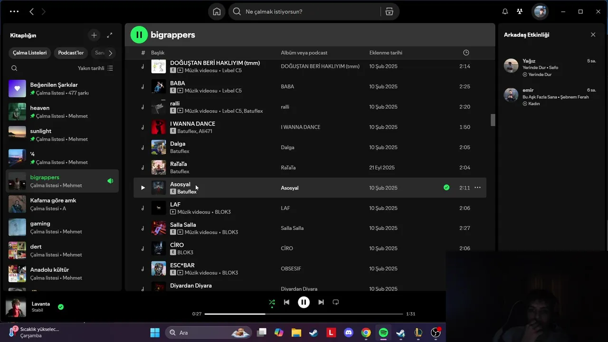608x342 pixels.
Task: Open Beğenilen Şarkılar playlist
Action: point(62,88)
